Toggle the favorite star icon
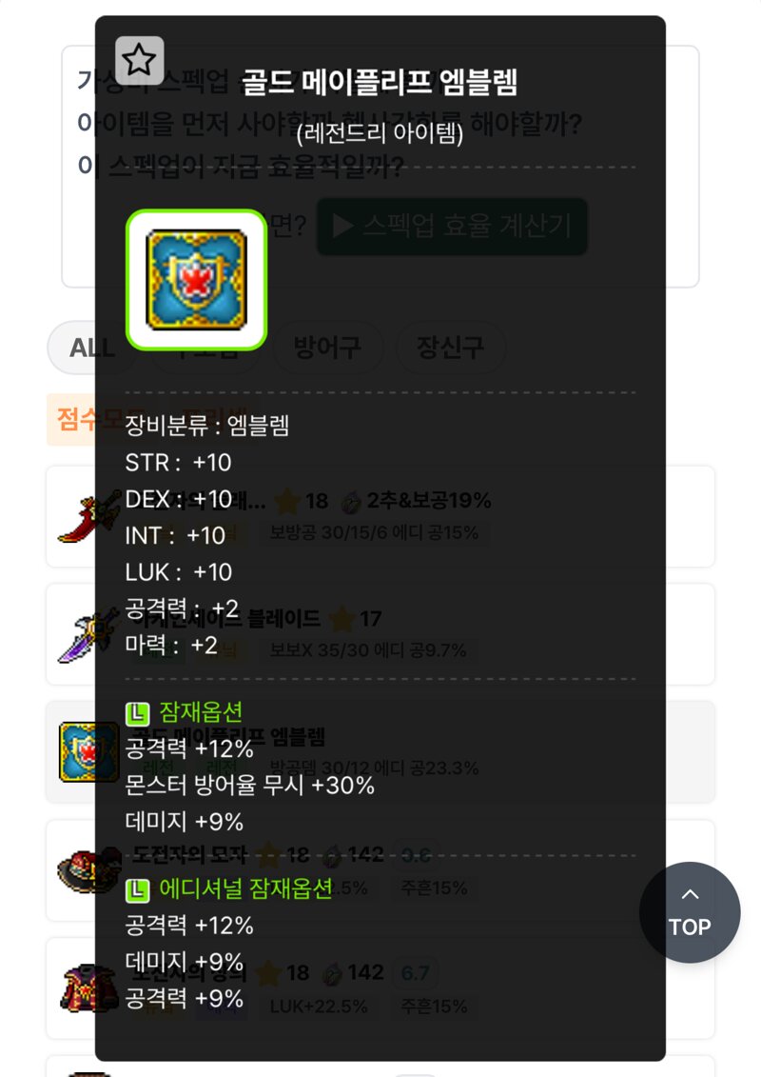Viewport: 761px width, 1077px height. 139,60
